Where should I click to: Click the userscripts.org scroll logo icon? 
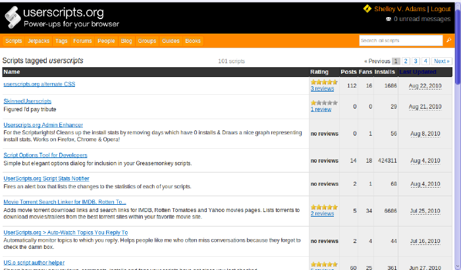click(x=13, y=17)
